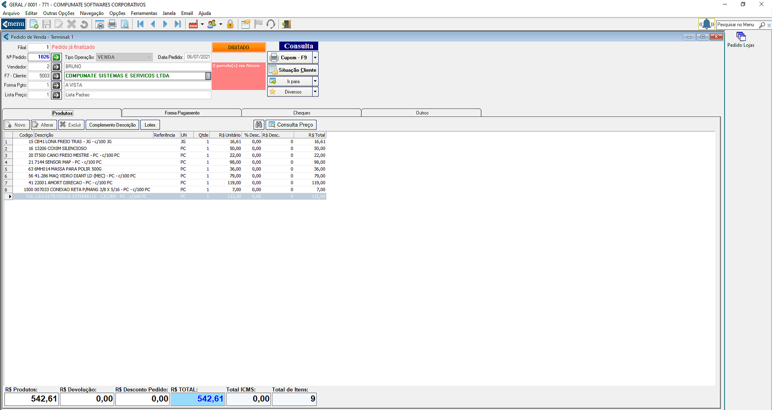Click the headset support icon

[271, 25]
